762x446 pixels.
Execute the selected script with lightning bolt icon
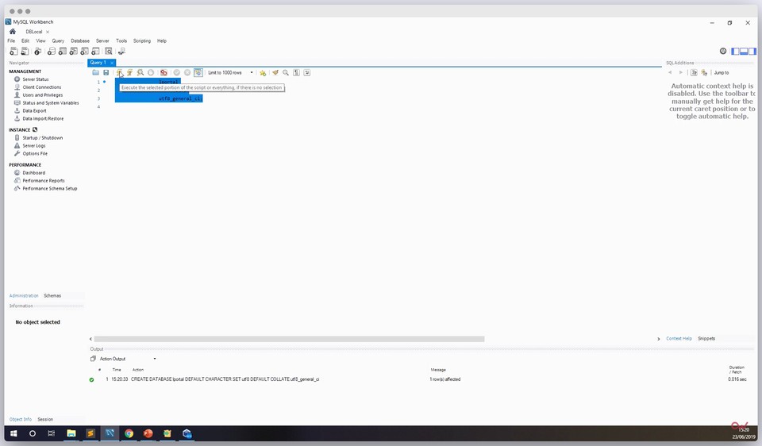[119, 72]
